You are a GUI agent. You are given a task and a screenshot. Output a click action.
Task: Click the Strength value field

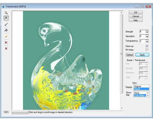(143, 32)
